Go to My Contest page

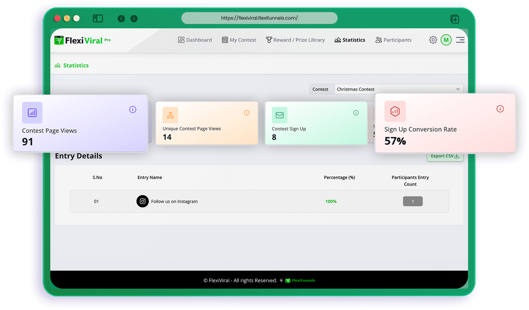[239, 40]
